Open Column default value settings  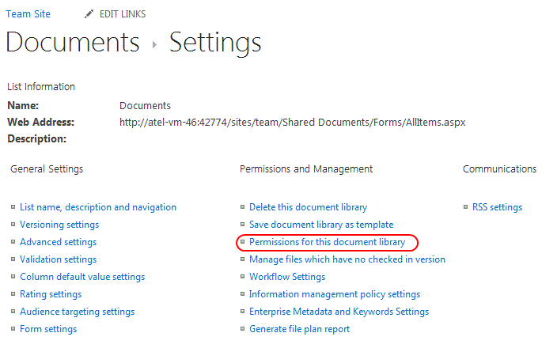(x=82, y=277)
